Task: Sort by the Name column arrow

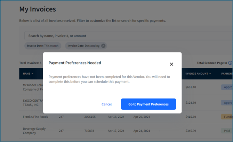Action: pyautogui.click(x=33, y=74)
